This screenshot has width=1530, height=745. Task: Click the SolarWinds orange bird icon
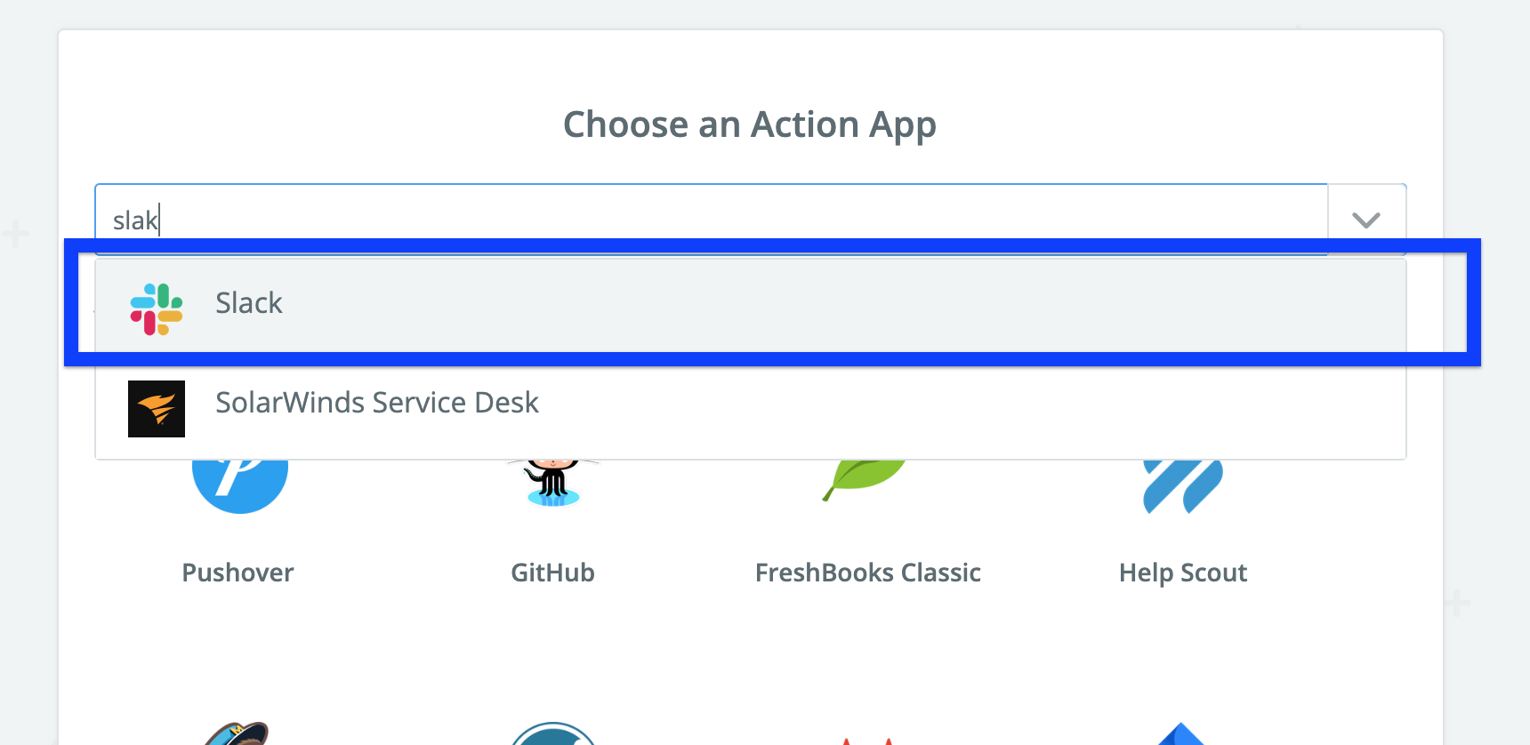pyautogui.click(x=157, y=409)
